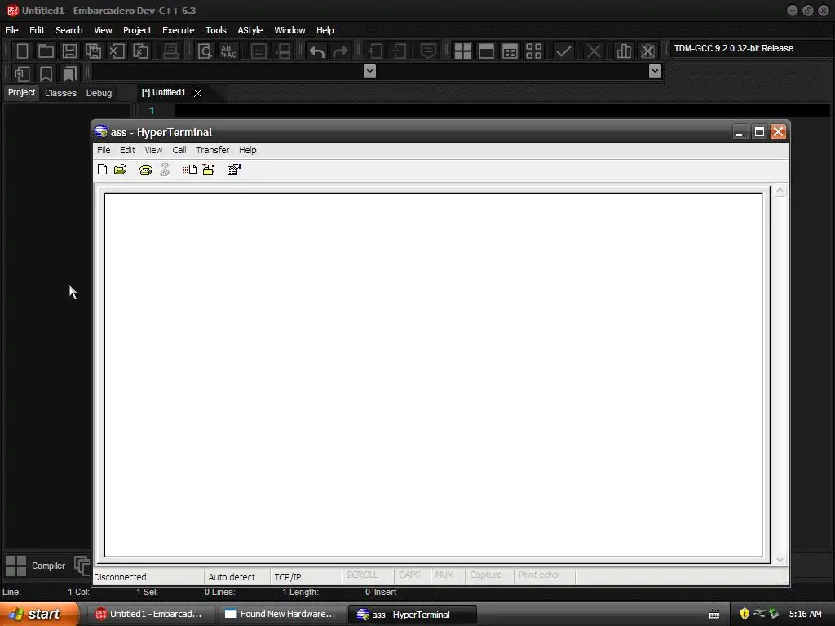Switch to the Debug tab
This screenshot has width=835, height=626.
coord(99,93)
